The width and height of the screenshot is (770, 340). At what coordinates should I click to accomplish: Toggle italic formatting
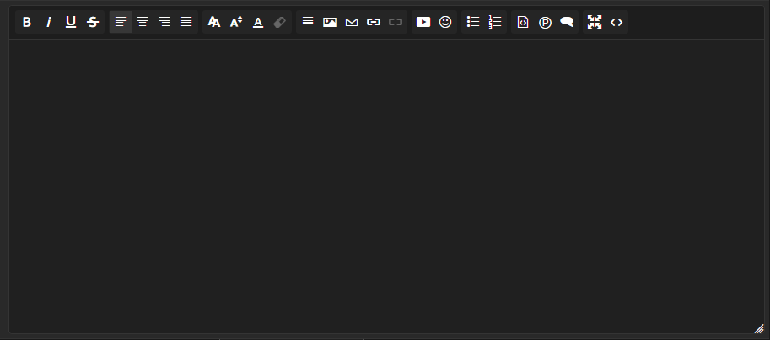click(49, 22)
